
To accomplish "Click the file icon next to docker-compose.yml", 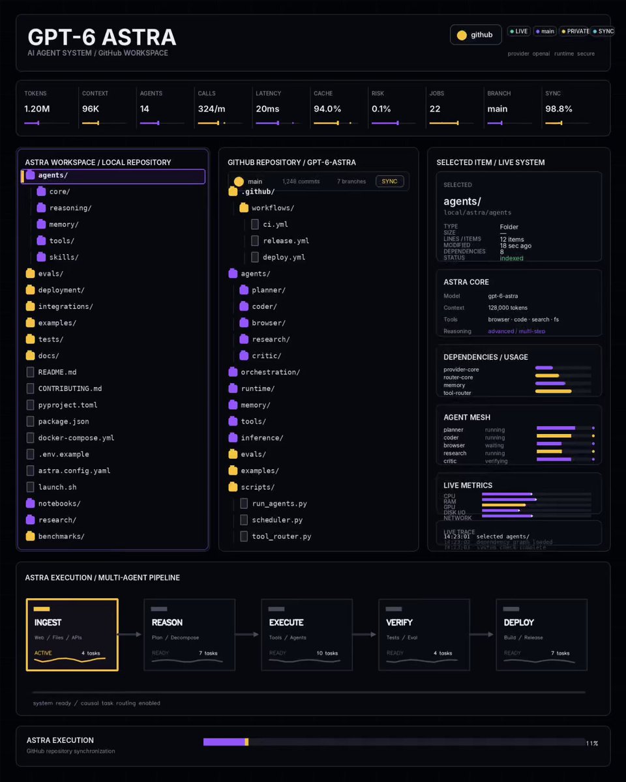I will click(30, 438).
